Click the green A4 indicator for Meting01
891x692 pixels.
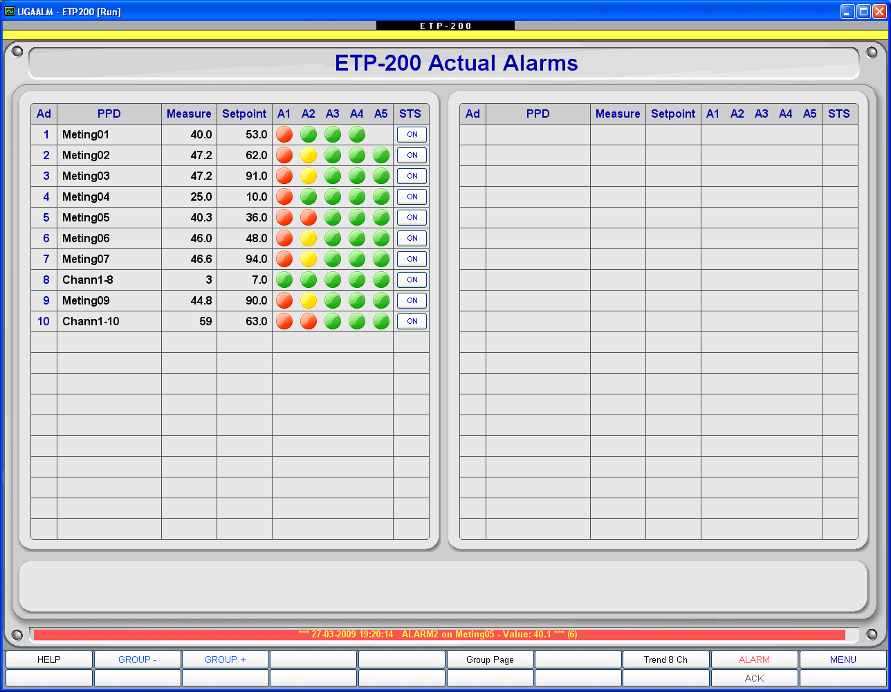click(x=357, y=134)
